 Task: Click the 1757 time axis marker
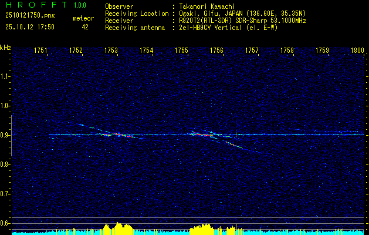[252, 50]
